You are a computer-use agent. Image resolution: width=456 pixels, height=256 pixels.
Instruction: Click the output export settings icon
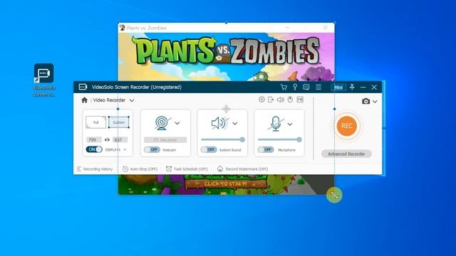271,100
